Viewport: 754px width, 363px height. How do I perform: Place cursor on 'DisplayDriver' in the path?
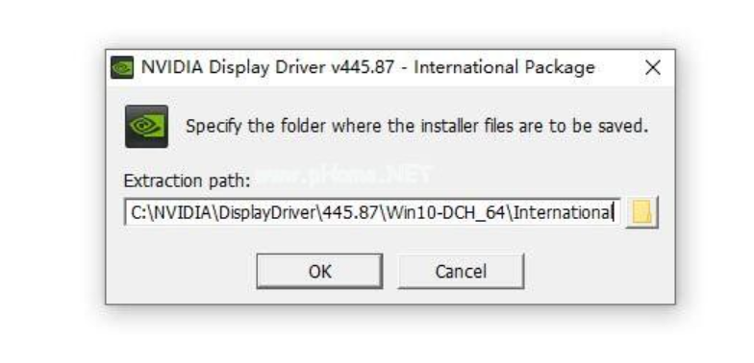click(x=267, y=212)
